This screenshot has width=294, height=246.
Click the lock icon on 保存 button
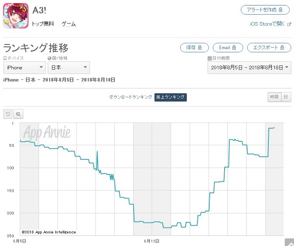coord(200,47)
